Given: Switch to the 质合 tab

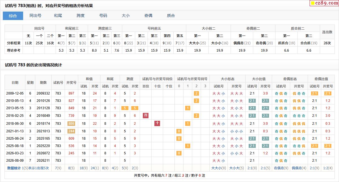Looking at the screenshot, I should point(171,16).
